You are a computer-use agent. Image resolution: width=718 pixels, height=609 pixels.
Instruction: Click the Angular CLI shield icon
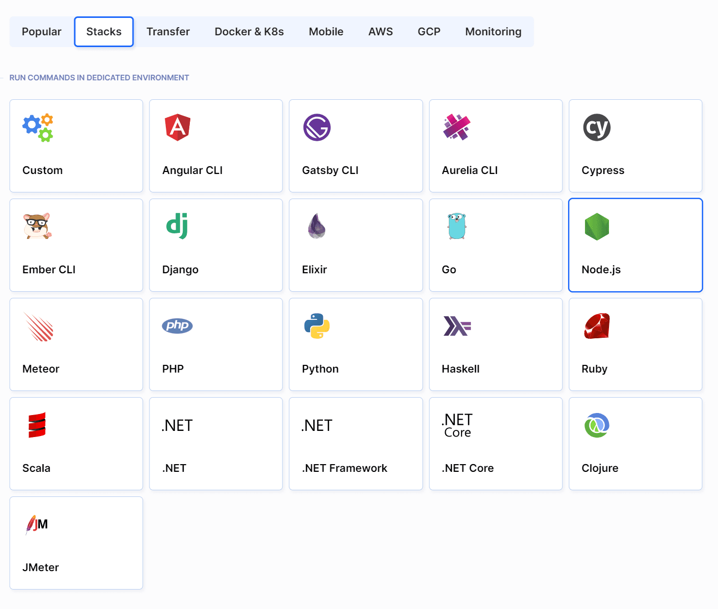177,127
